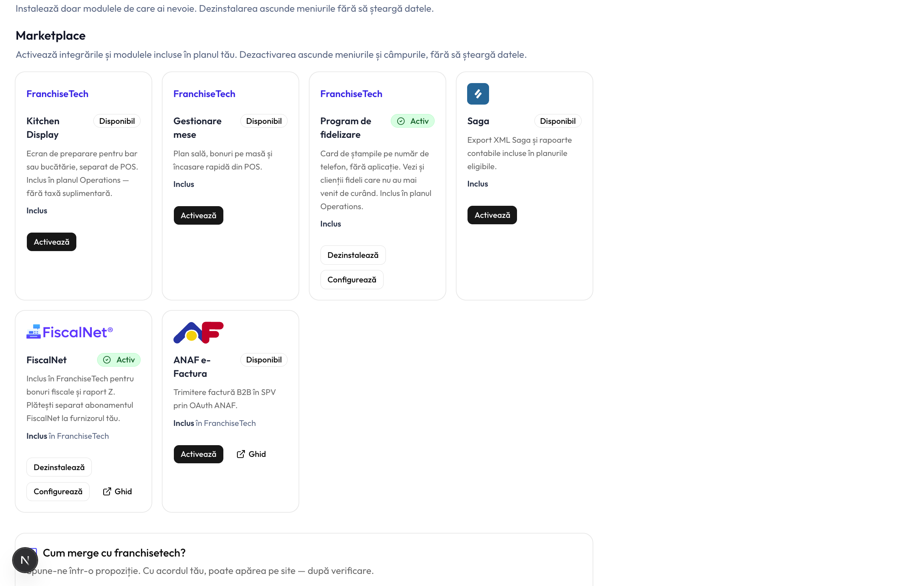Click the Saga blue logo icon

(478, 94)
